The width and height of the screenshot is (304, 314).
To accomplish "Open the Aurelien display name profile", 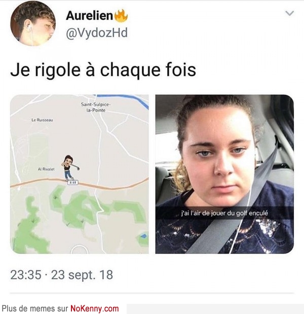I will coord(89,15).
